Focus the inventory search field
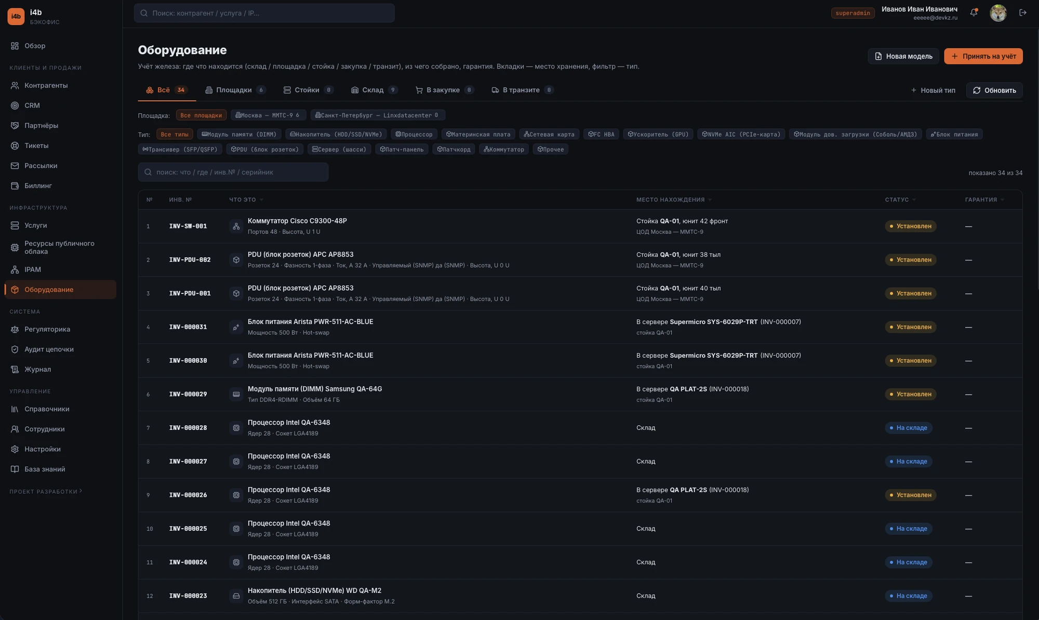The width and height of the screenshot is (1039, 620). click(233, 172)
